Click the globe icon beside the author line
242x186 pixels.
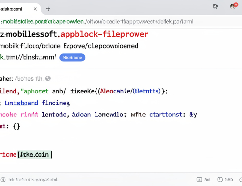point(48,79)
